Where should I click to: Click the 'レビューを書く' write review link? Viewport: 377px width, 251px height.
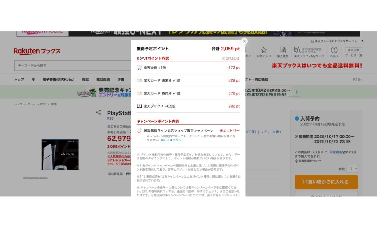(x=271, y=132)
